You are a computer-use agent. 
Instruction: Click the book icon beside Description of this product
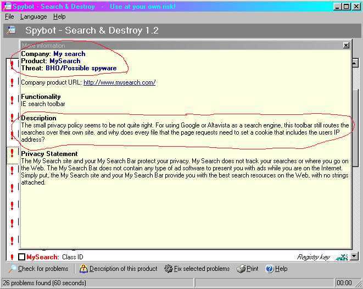pyautogui.click(x=83, y=269)
